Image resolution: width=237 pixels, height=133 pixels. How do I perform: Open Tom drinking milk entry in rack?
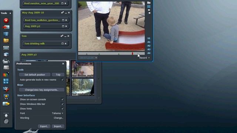tap(34, 44)
